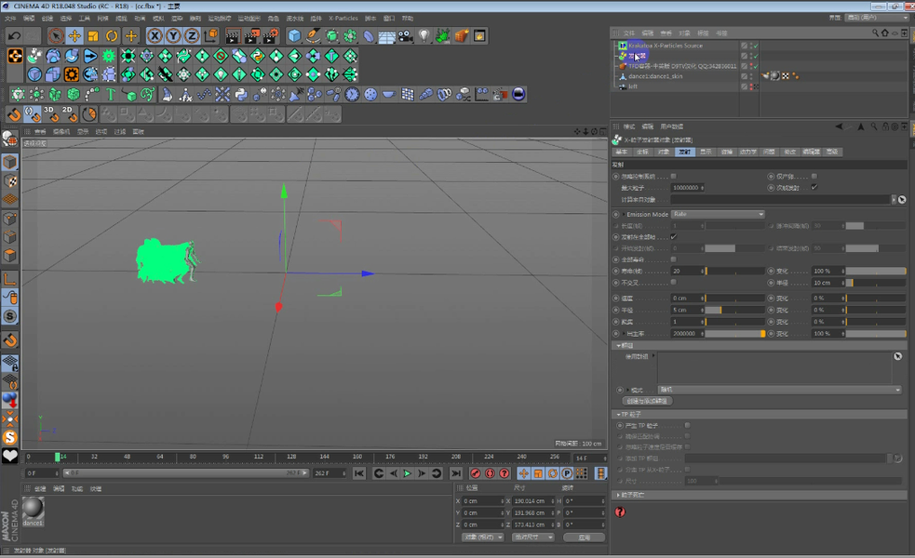The width and height of the screenshot is (915, 558).
Task: Open the 窗口 window menu
Action: tap(389, 19)
